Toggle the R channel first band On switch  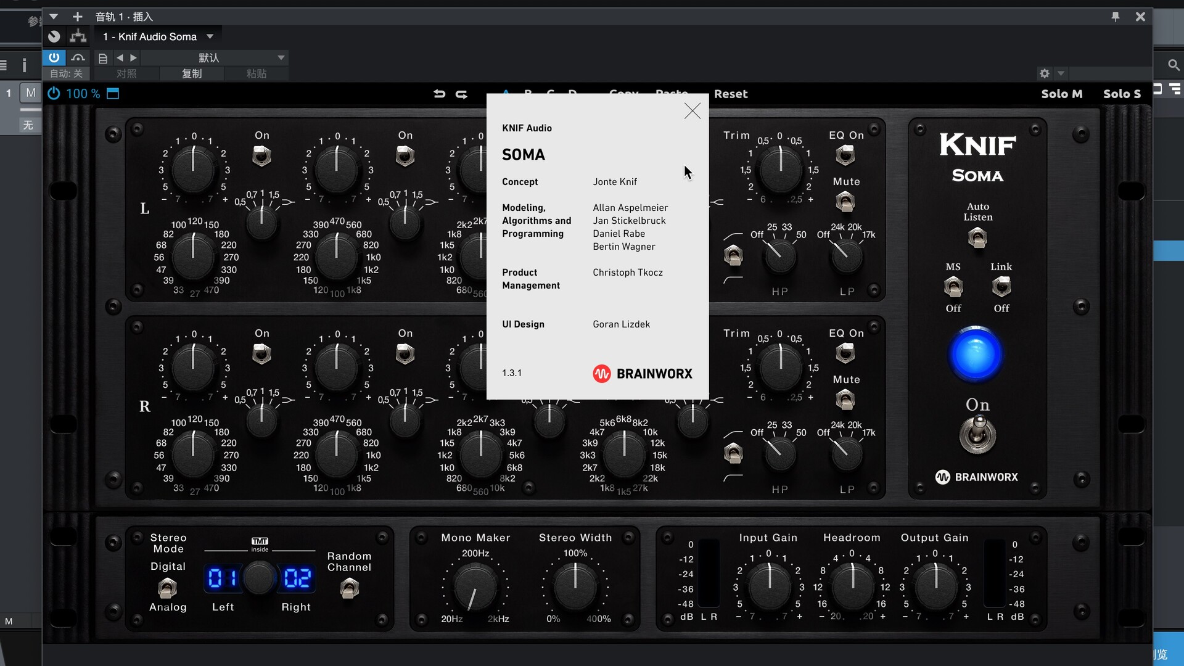261,354
